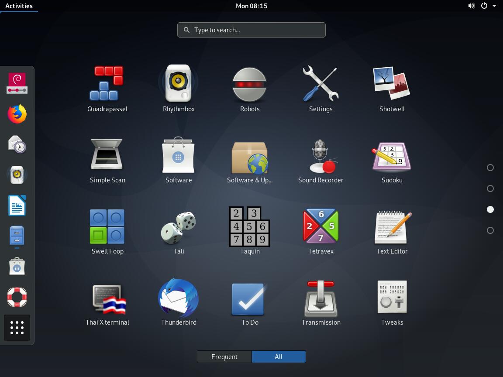The image size is (503, 377).
Task: Open the clock showing Mon 08:15
Action: (x=251, y=6)
